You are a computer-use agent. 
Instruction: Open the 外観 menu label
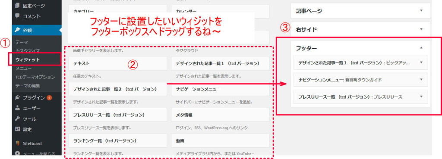(x=27, y=30)
